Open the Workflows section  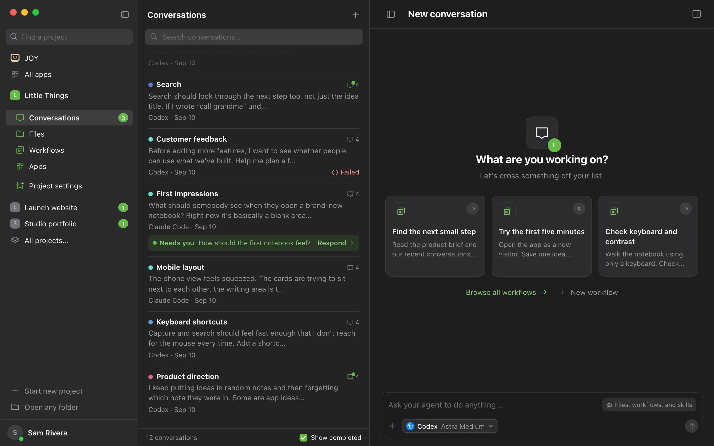pyautogui.click(x=69, y=150)
